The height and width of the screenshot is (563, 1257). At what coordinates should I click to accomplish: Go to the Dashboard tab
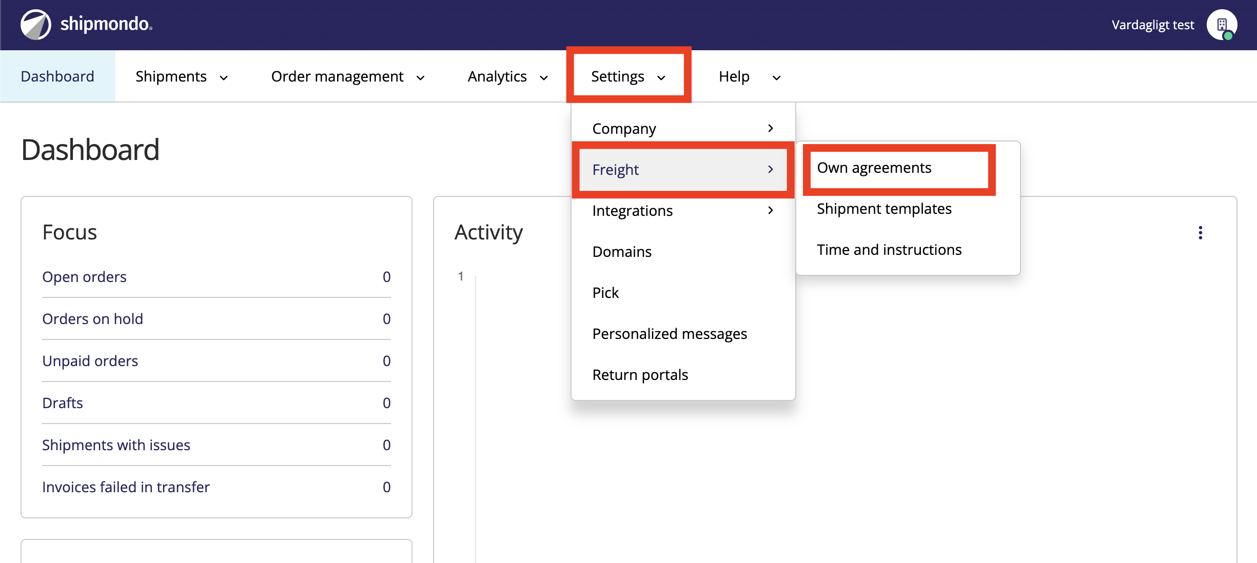(57, 76)
